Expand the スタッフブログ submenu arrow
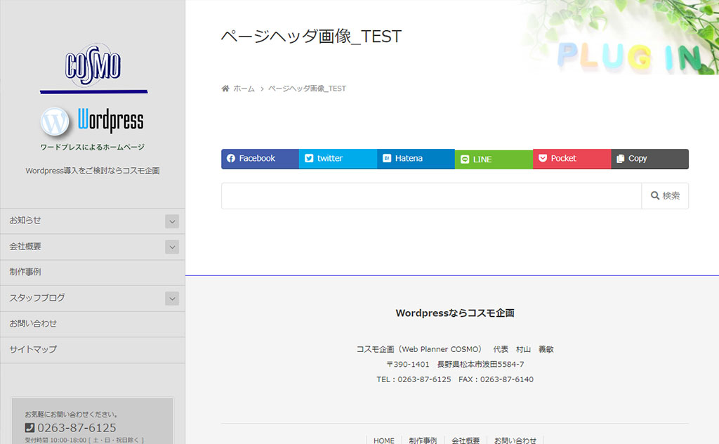The image size is (719, 444). [172, 299]
